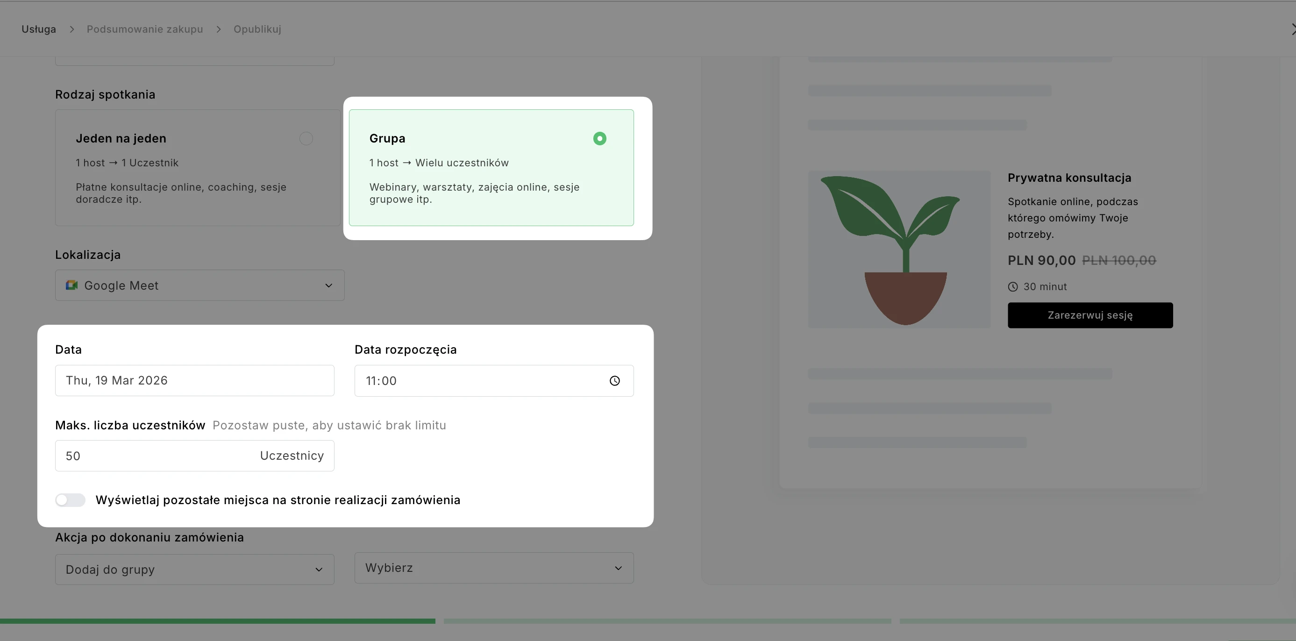Go to Podsumowanie zakupu step
1296x641 pixels.
144,29
